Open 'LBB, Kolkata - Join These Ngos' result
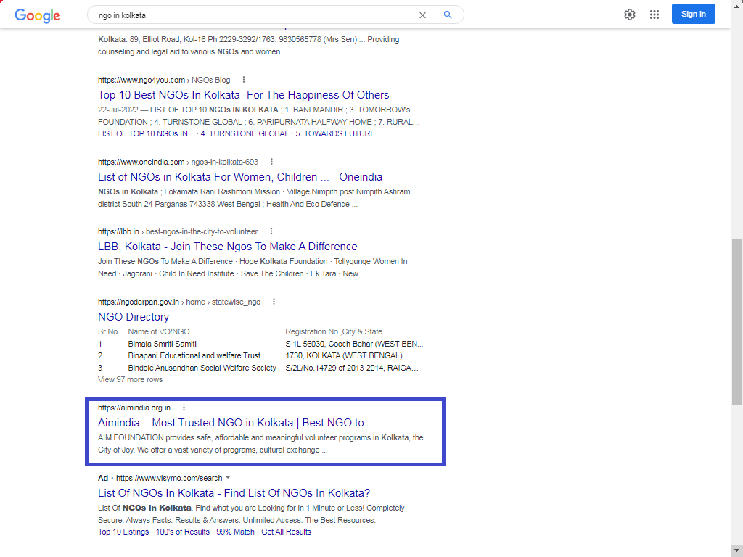The width and height of the screenshot is (743, 557). [x=227, y=247]
